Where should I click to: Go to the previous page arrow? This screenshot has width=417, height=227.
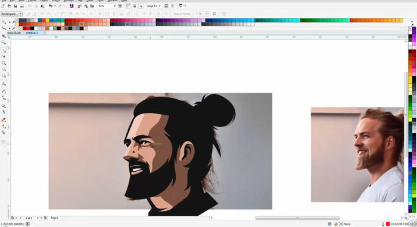(x=20, y=218)
